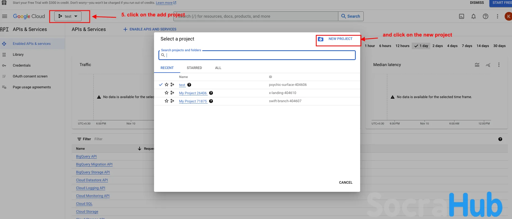This screenshot has height=219, width=512.
Task: Select the 1 day time range
Action: pos(421,46)
